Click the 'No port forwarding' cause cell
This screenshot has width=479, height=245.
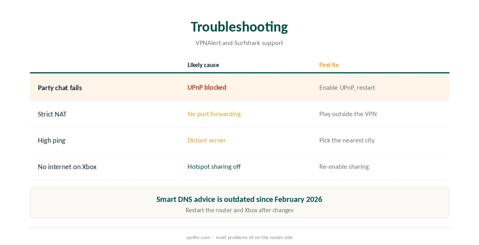214,114
